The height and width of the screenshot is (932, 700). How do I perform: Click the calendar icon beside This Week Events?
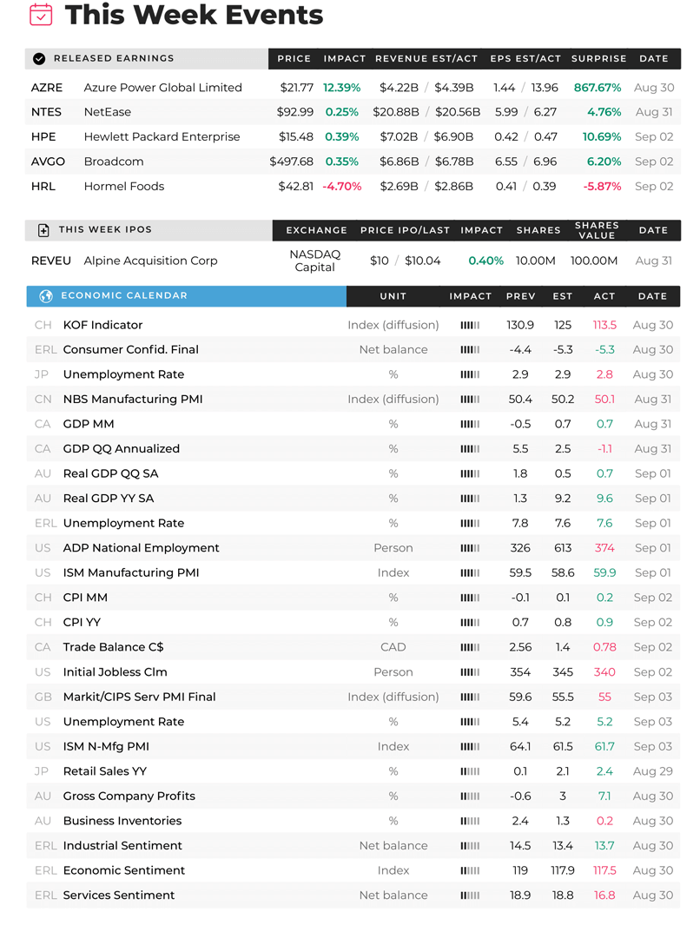click(x=41, y=15)
